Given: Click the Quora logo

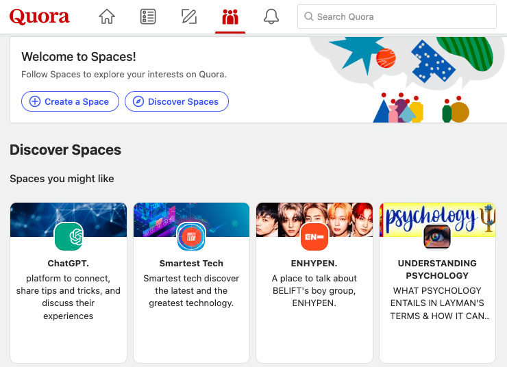Looking at the screenshot, I should (x=39, y=16).
